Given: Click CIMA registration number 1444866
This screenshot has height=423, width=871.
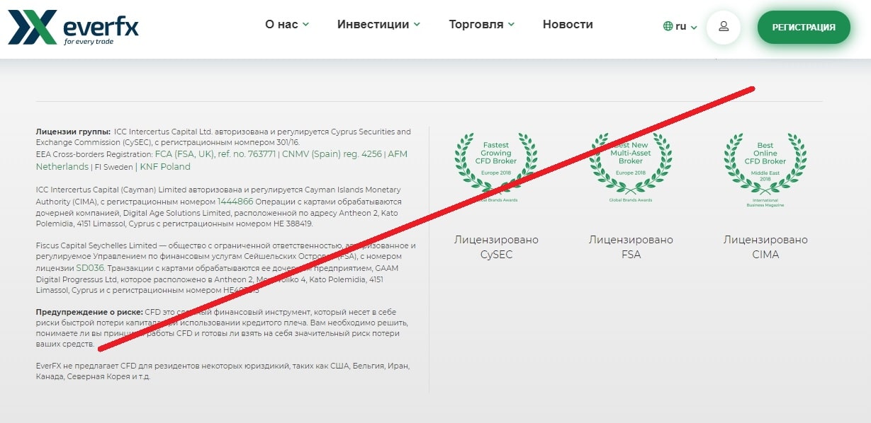Looking at the screenshot, I should point(235,201).
